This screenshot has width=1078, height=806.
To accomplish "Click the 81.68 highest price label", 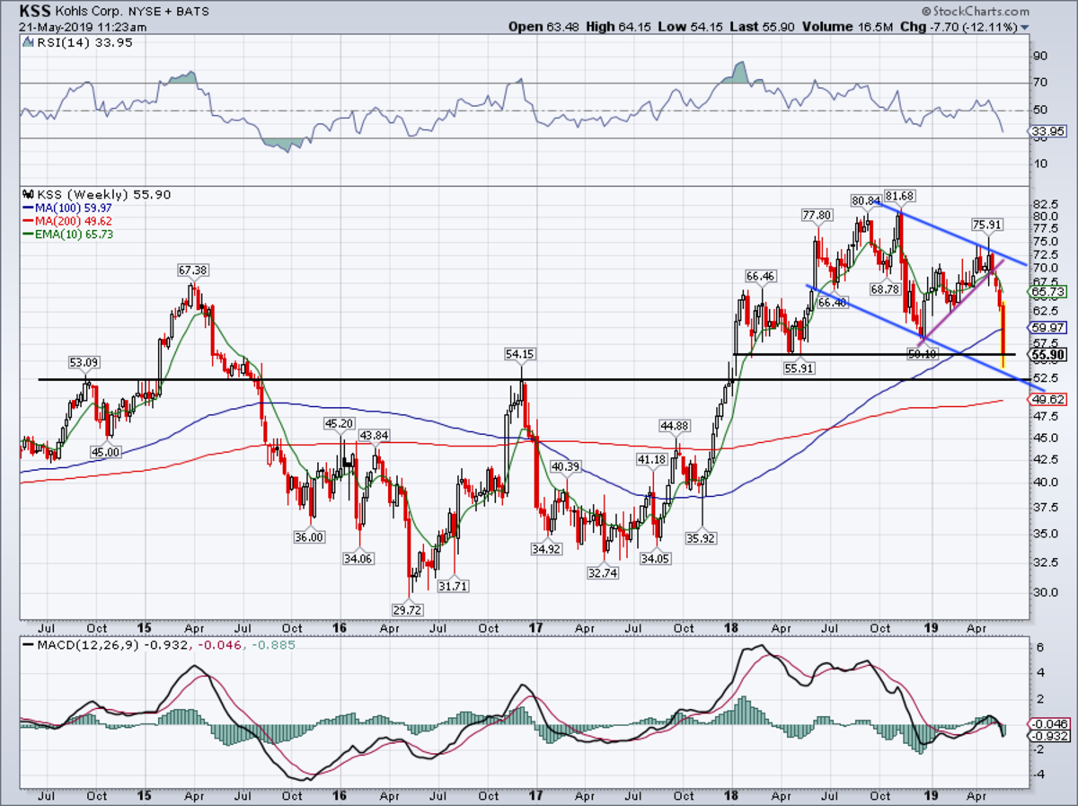I will click(900, 195).
